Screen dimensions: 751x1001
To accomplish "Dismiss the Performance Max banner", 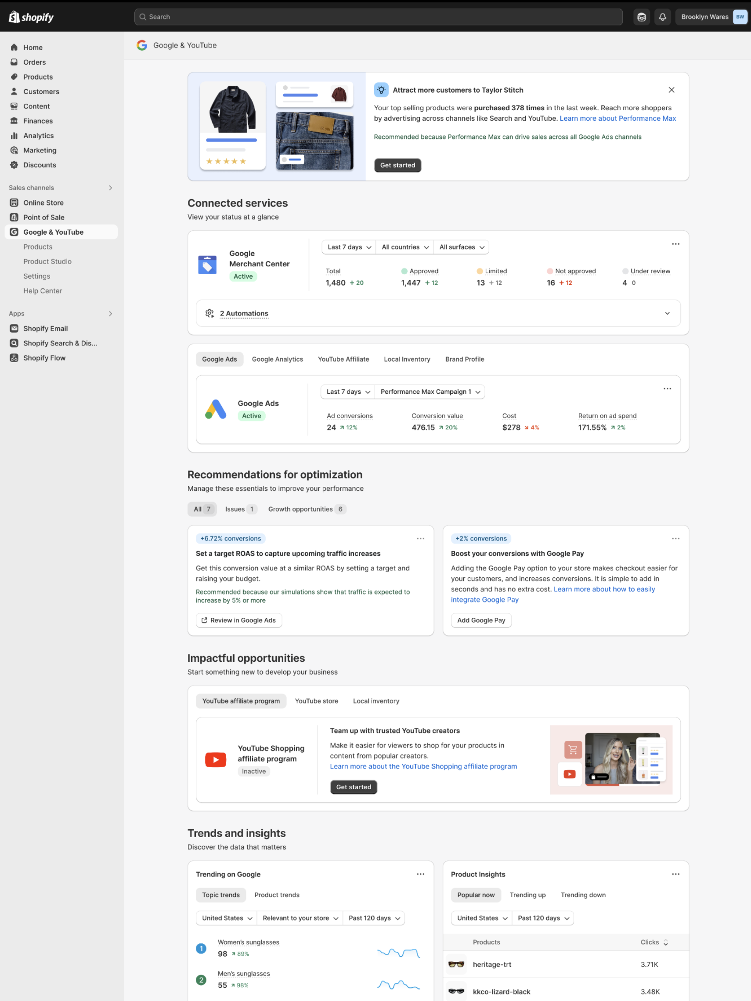I will (x=672, y=90).
